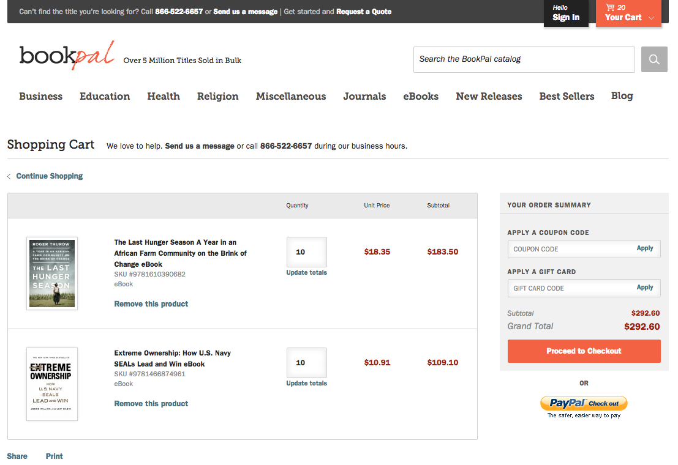Click quantity field for Last Hunger Season
Viewport: 678px width, 465px height.
pyautogui.click(x=307, y=252)
